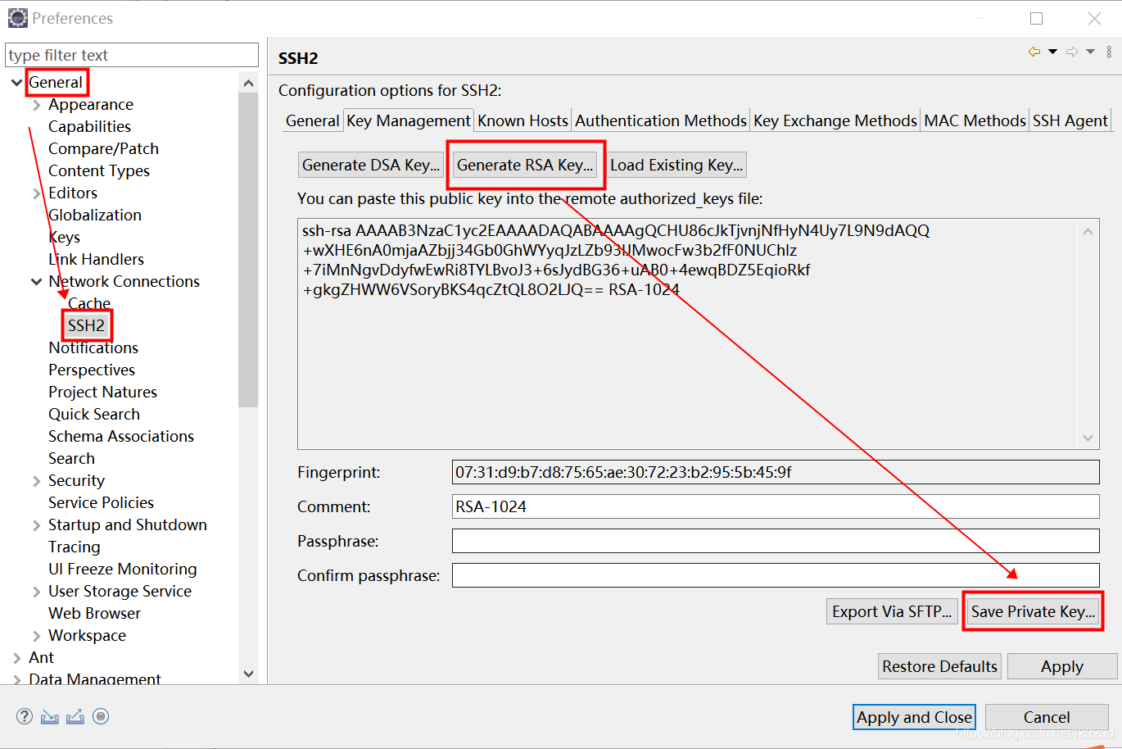Expand the Ant tree node
Viewport: 1122px width, 749px height.
point(17,658)
